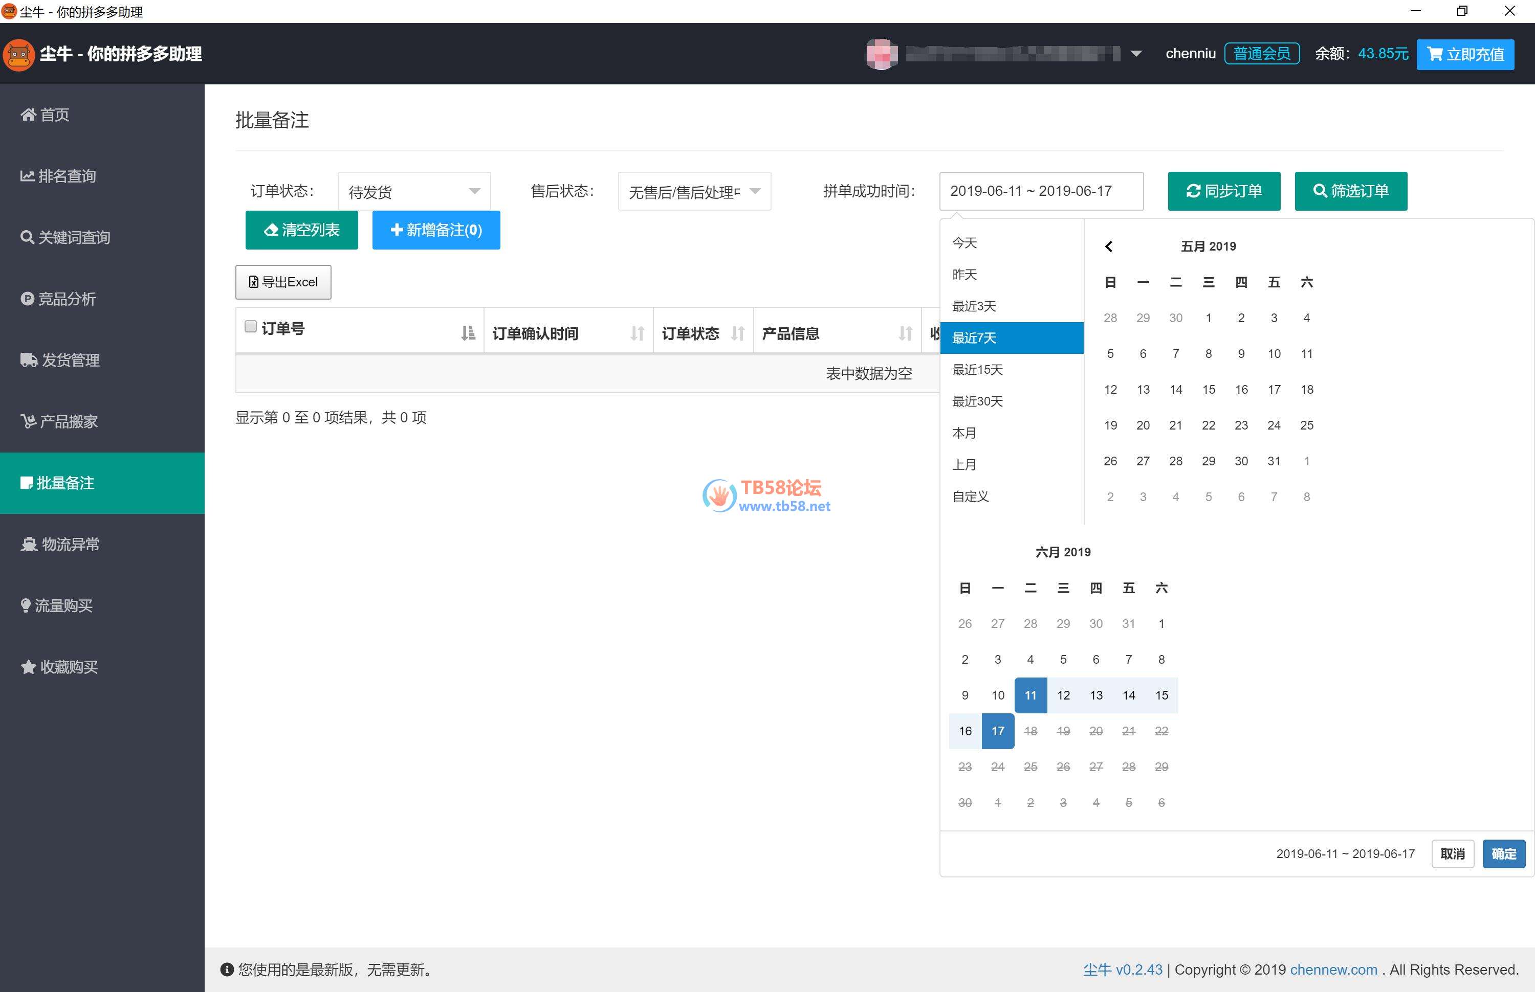Select 上月 date preset
This screenshot has width=1535, height=992.
tap(1012, 464)
